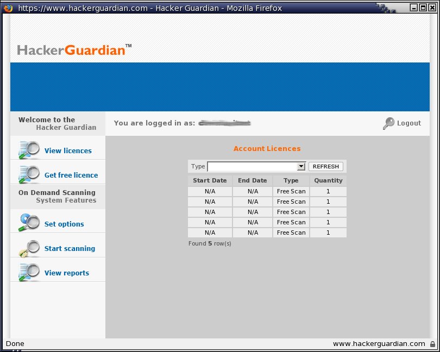Click the Done status text

coord(15,344)
